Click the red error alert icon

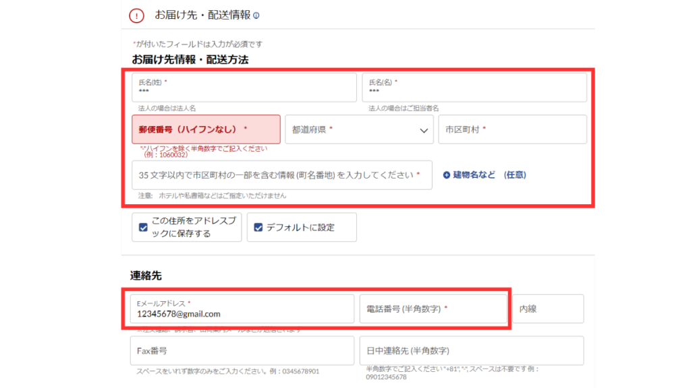point(136,15)
